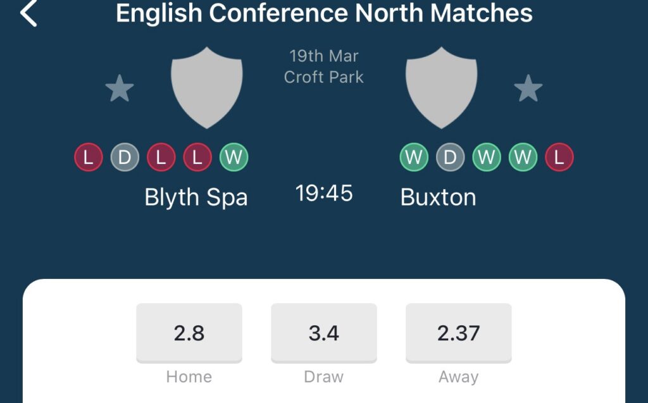Open Buxton team shield crest

coord(441,88)
